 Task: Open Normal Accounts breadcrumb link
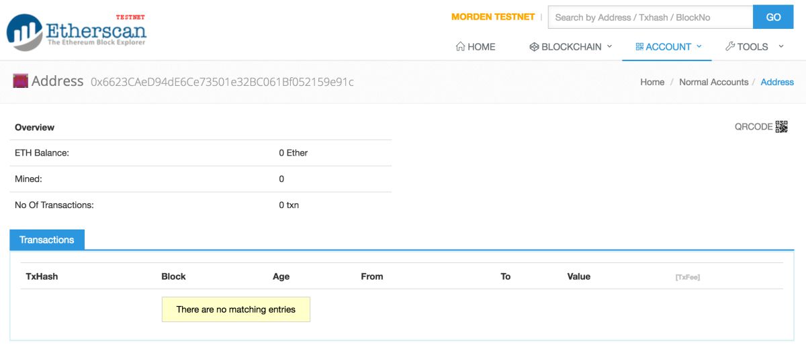[713, 82]
